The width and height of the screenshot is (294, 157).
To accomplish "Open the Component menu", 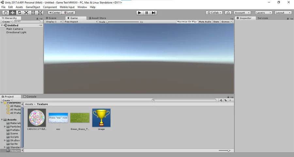I will click(50, 7).
